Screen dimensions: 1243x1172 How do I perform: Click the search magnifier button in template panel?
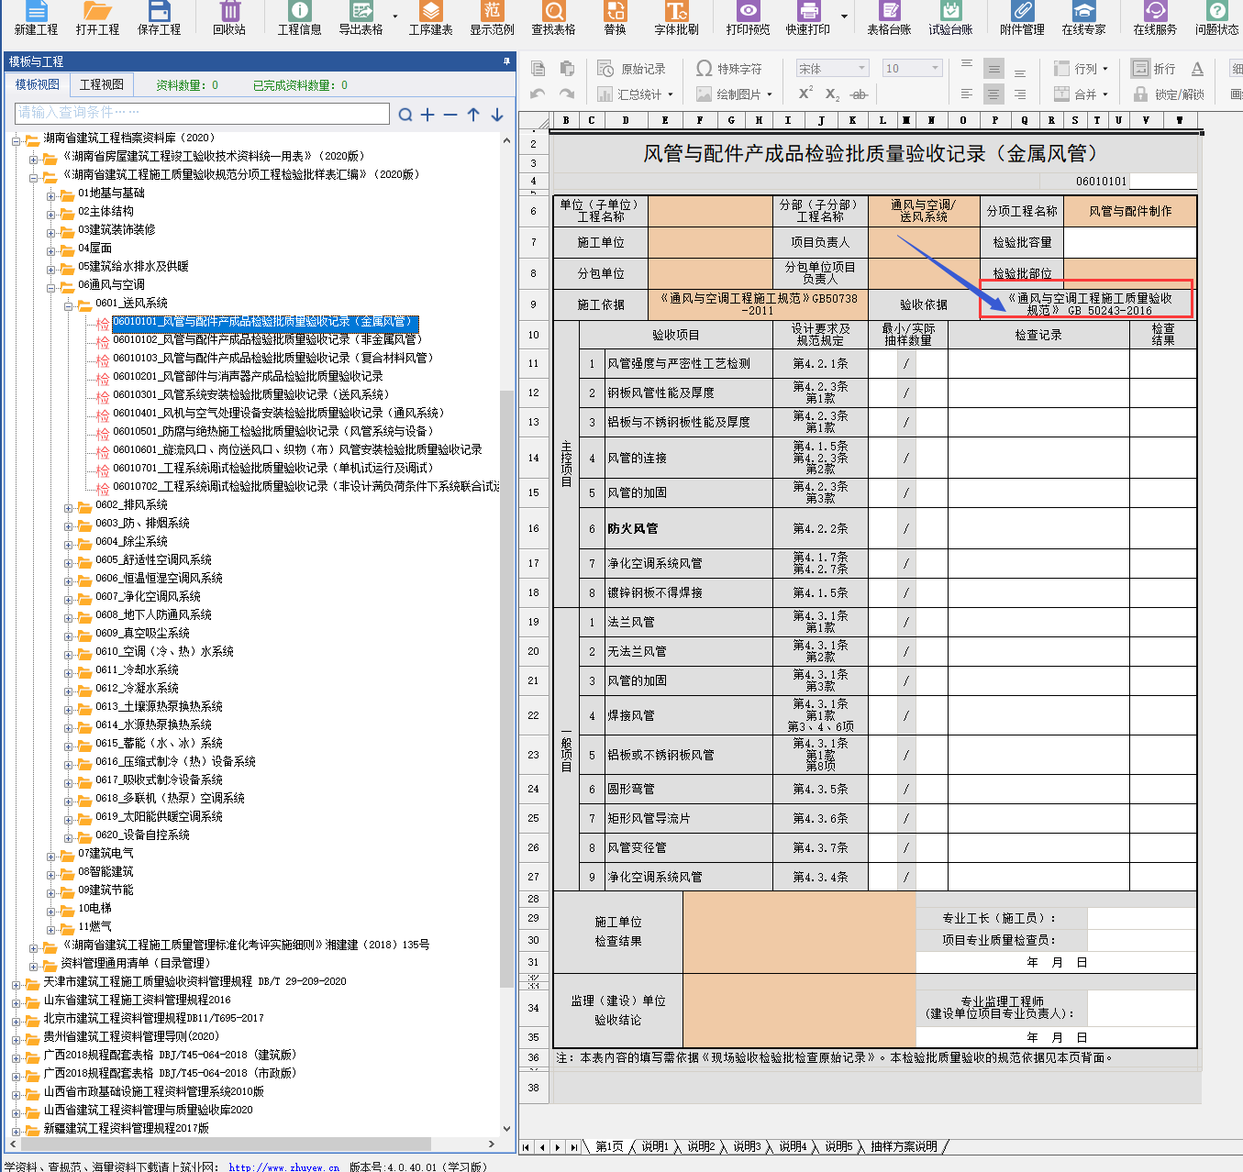coord(405,114)
